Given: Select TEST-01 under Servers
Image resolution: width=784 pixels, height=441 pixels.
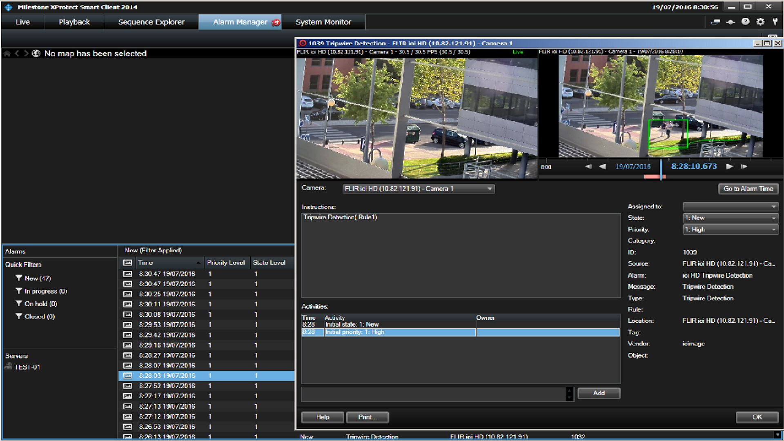Looking at the screenshot, I should [x=27, y=367].
